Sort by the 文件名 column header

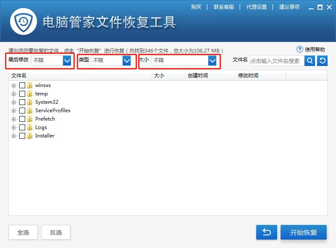point(80,76)
